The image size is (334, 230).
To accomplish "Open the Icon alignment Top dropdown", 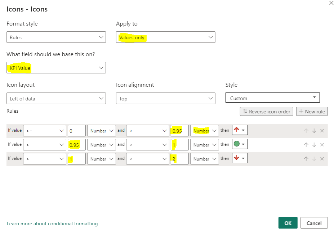I will pos(165,99).
